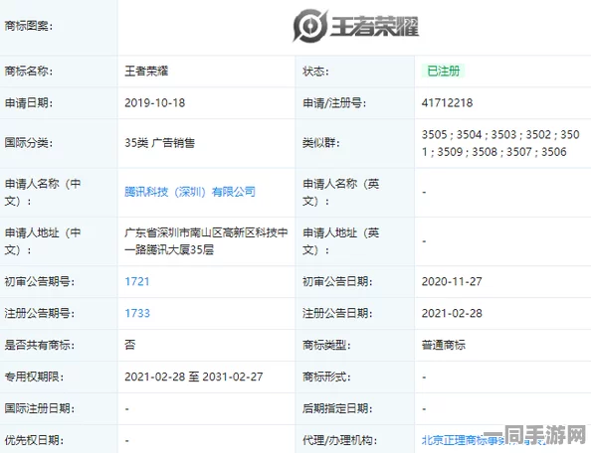Screen dimensions: 591x453
Task: Click the 申请/注册号 label
Action: [334, 103]
